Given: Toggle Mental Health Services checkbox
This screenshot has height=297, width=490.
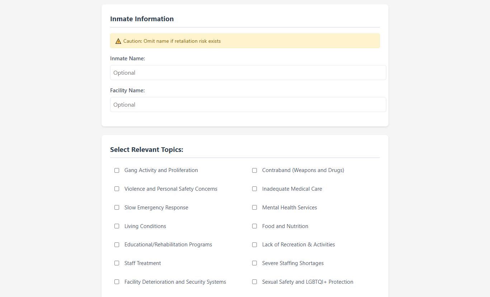Looking at the screenshot, I should pyautogui.click(x=254, y=208).
